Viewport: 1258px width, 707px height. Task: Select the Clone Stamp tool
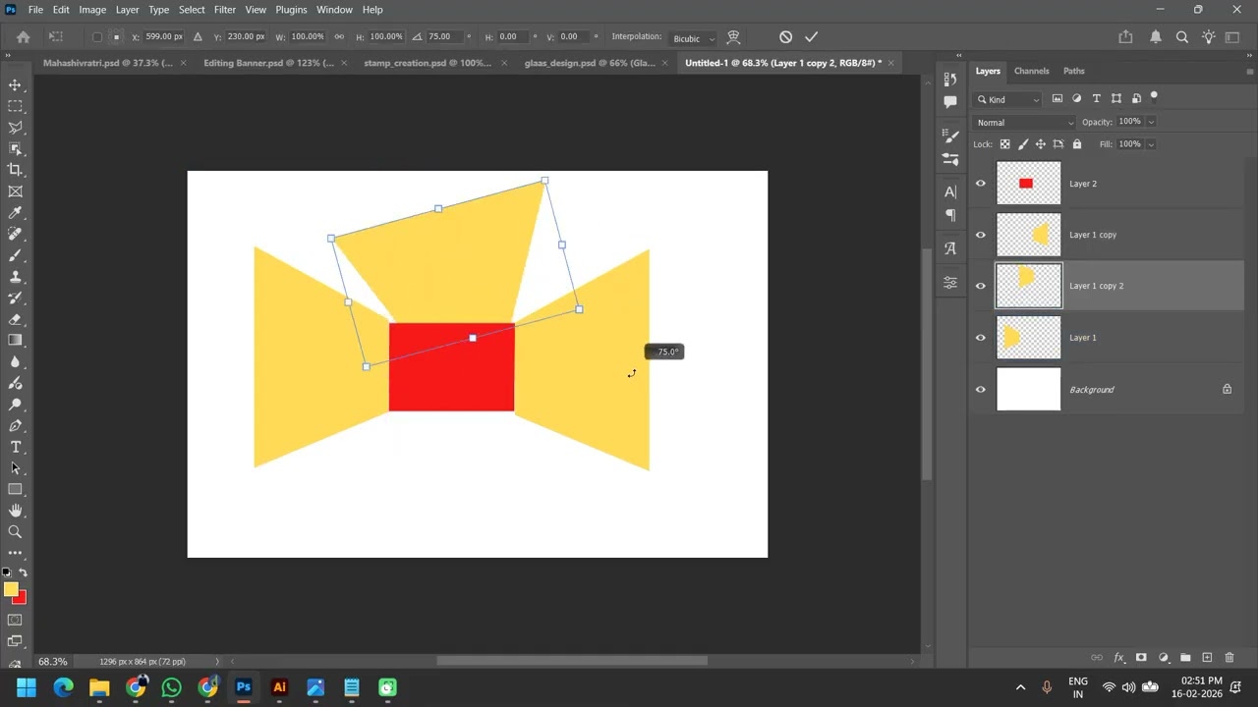(15, 277)
